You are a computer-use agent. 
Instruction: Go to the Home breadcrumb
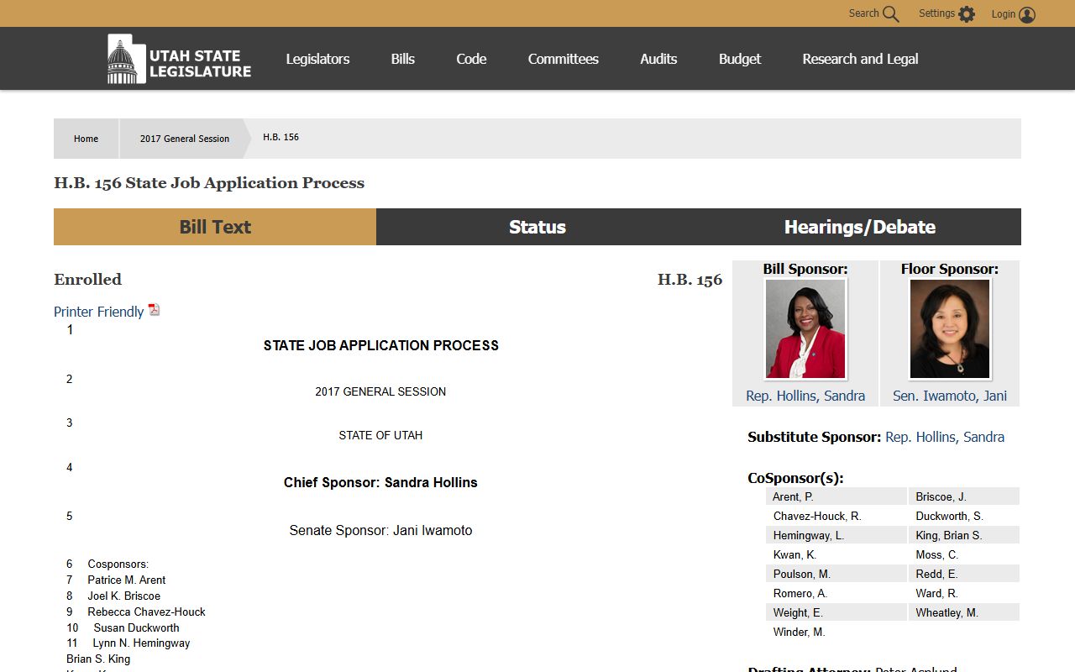pos(86,139)
